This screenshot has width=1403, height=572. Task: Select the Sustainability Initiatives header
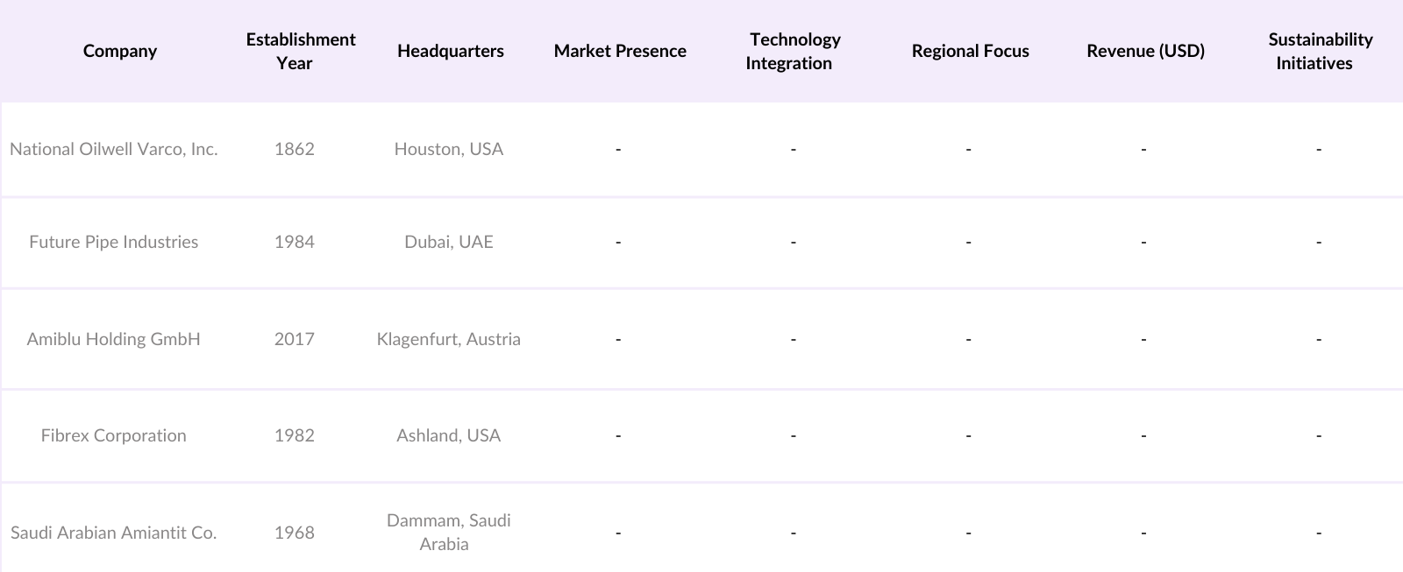(x=1319, y=51)
